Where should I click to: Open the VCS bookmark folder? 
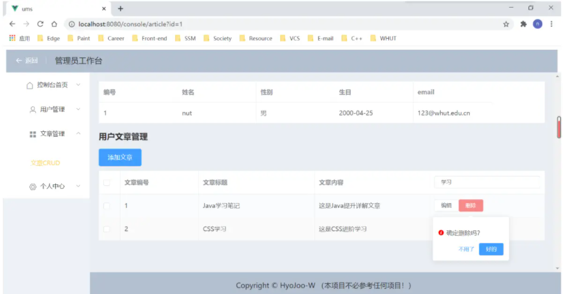pos(290,38)
